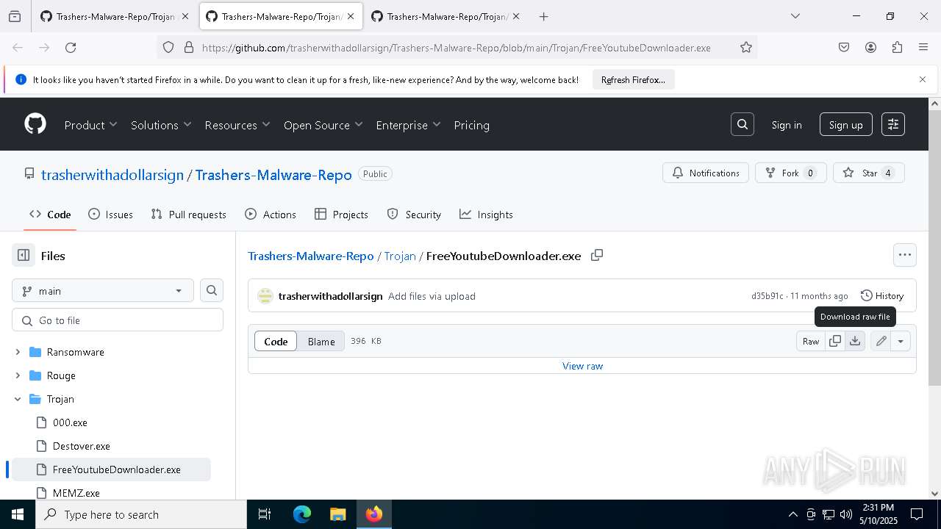Switch to the Security tab

[x=414, y=215]
